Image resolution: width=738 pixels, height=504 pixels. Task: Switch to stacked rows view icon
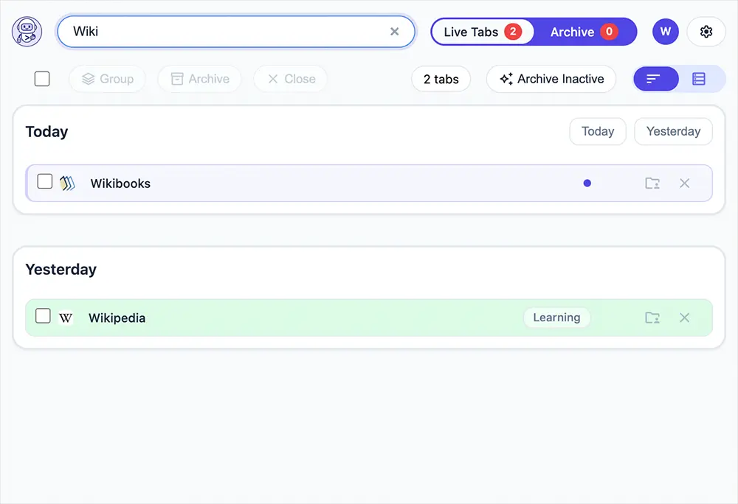click(699, 79)
